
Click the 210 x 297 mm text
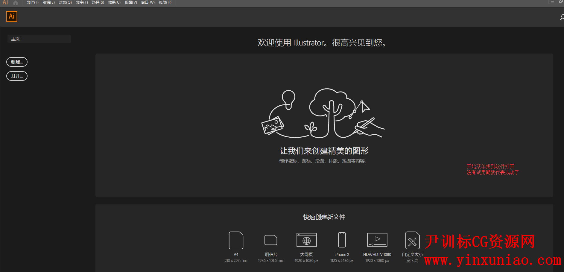[x=236, y=261]
